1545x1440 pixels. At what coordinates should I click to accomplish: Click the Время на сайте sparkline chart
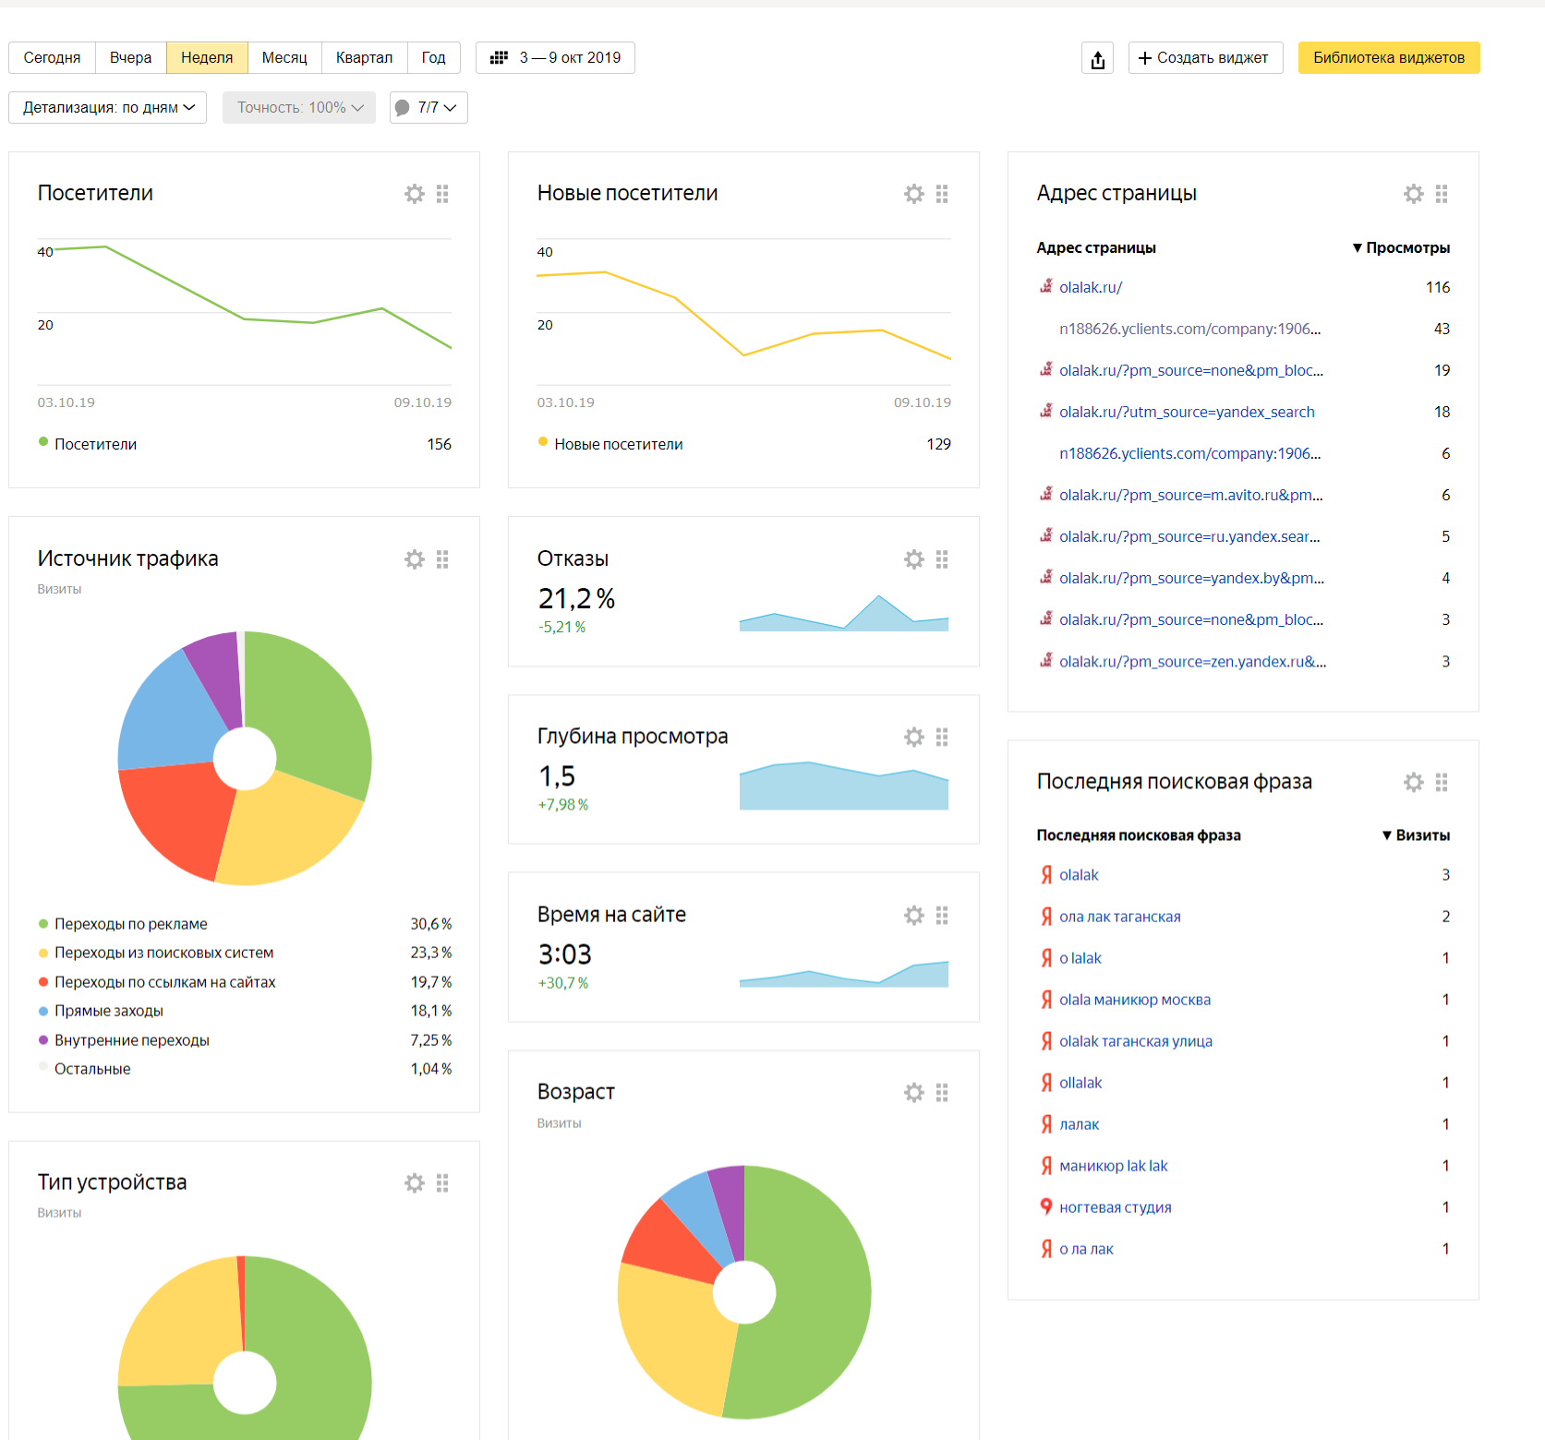coord(844,975)
